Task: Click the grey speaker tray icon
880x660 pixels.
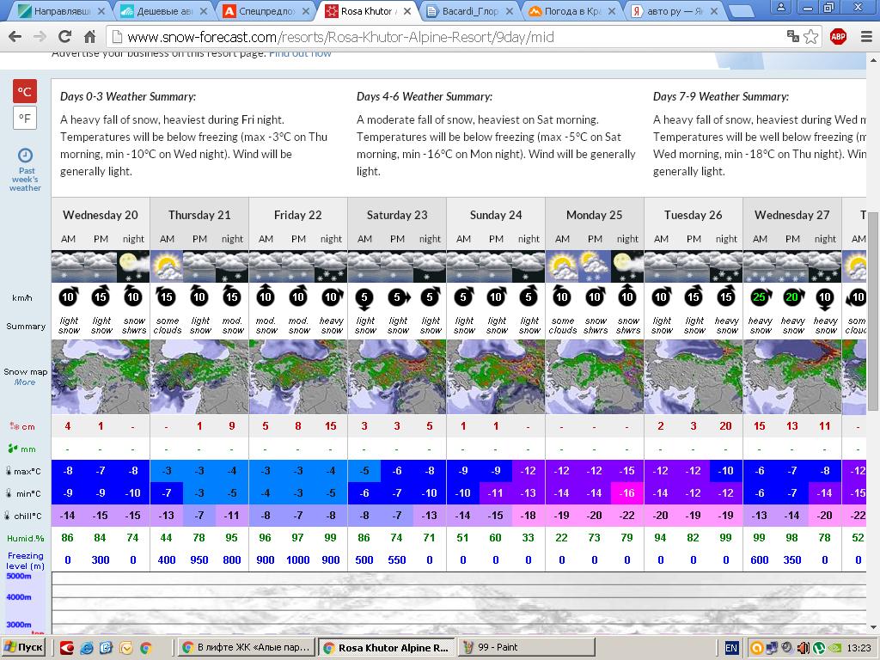Action: click(x=787, y=648)
